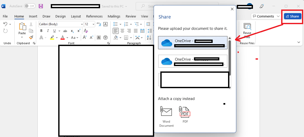Click the Multilevel List icon
The width and height of the screenshot is (304, 137).
click(137, 24)
